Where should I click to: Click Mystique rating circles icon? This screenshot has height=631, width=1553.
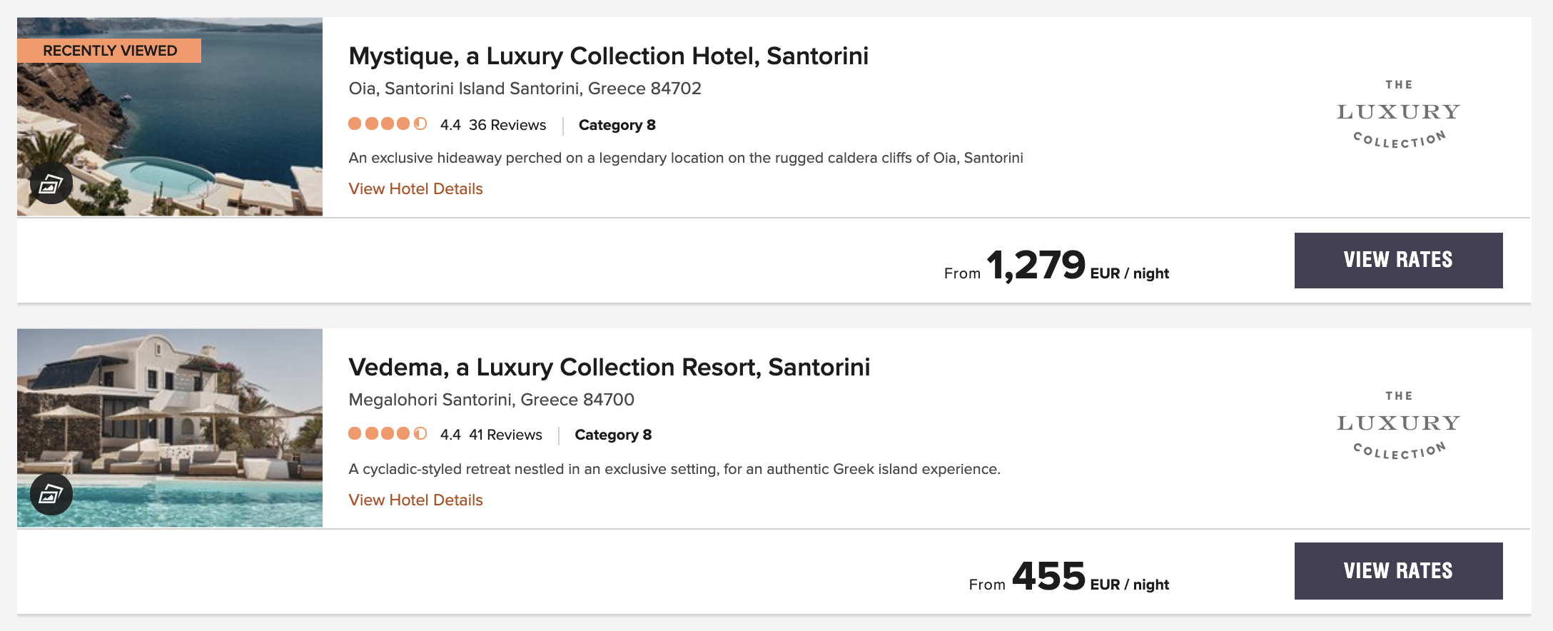coord(388,124)
